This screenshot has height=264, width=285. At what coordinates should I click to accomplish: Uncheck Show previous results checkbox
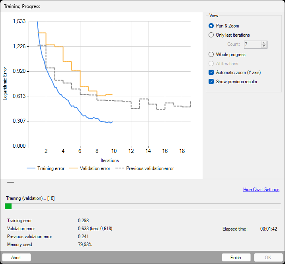click(x=211, y=82)
